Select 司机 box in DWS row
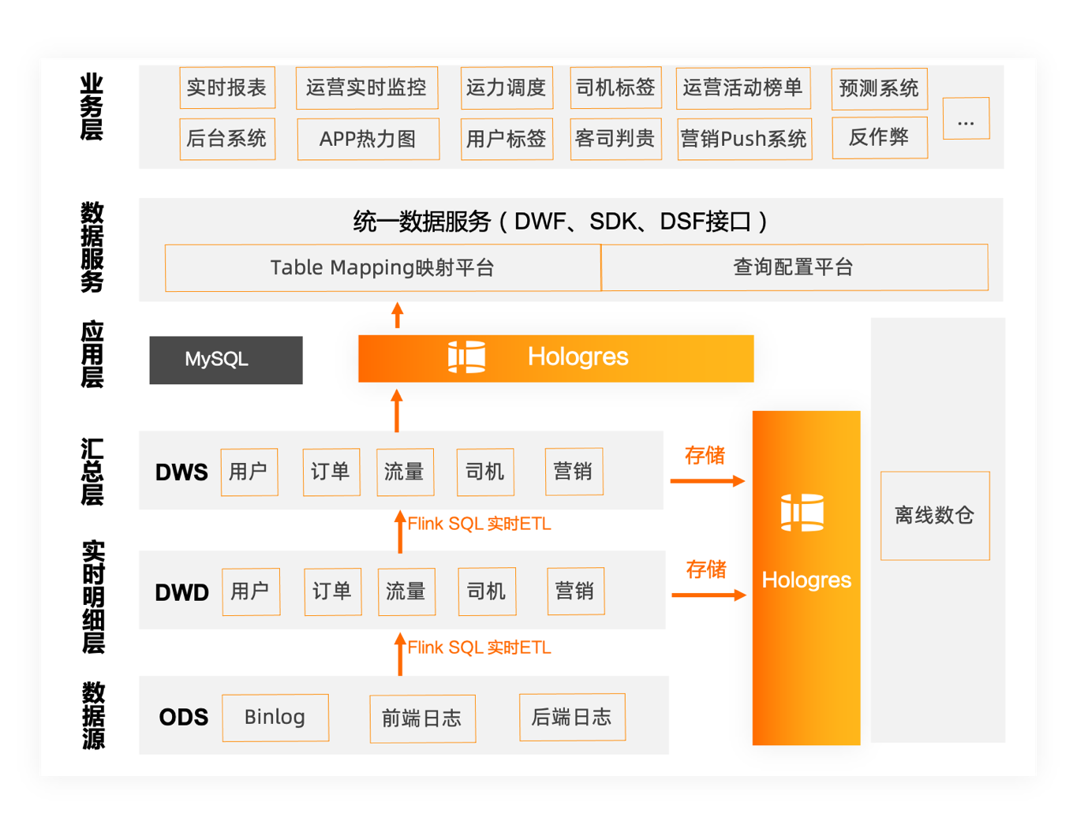 click(486, 472)
